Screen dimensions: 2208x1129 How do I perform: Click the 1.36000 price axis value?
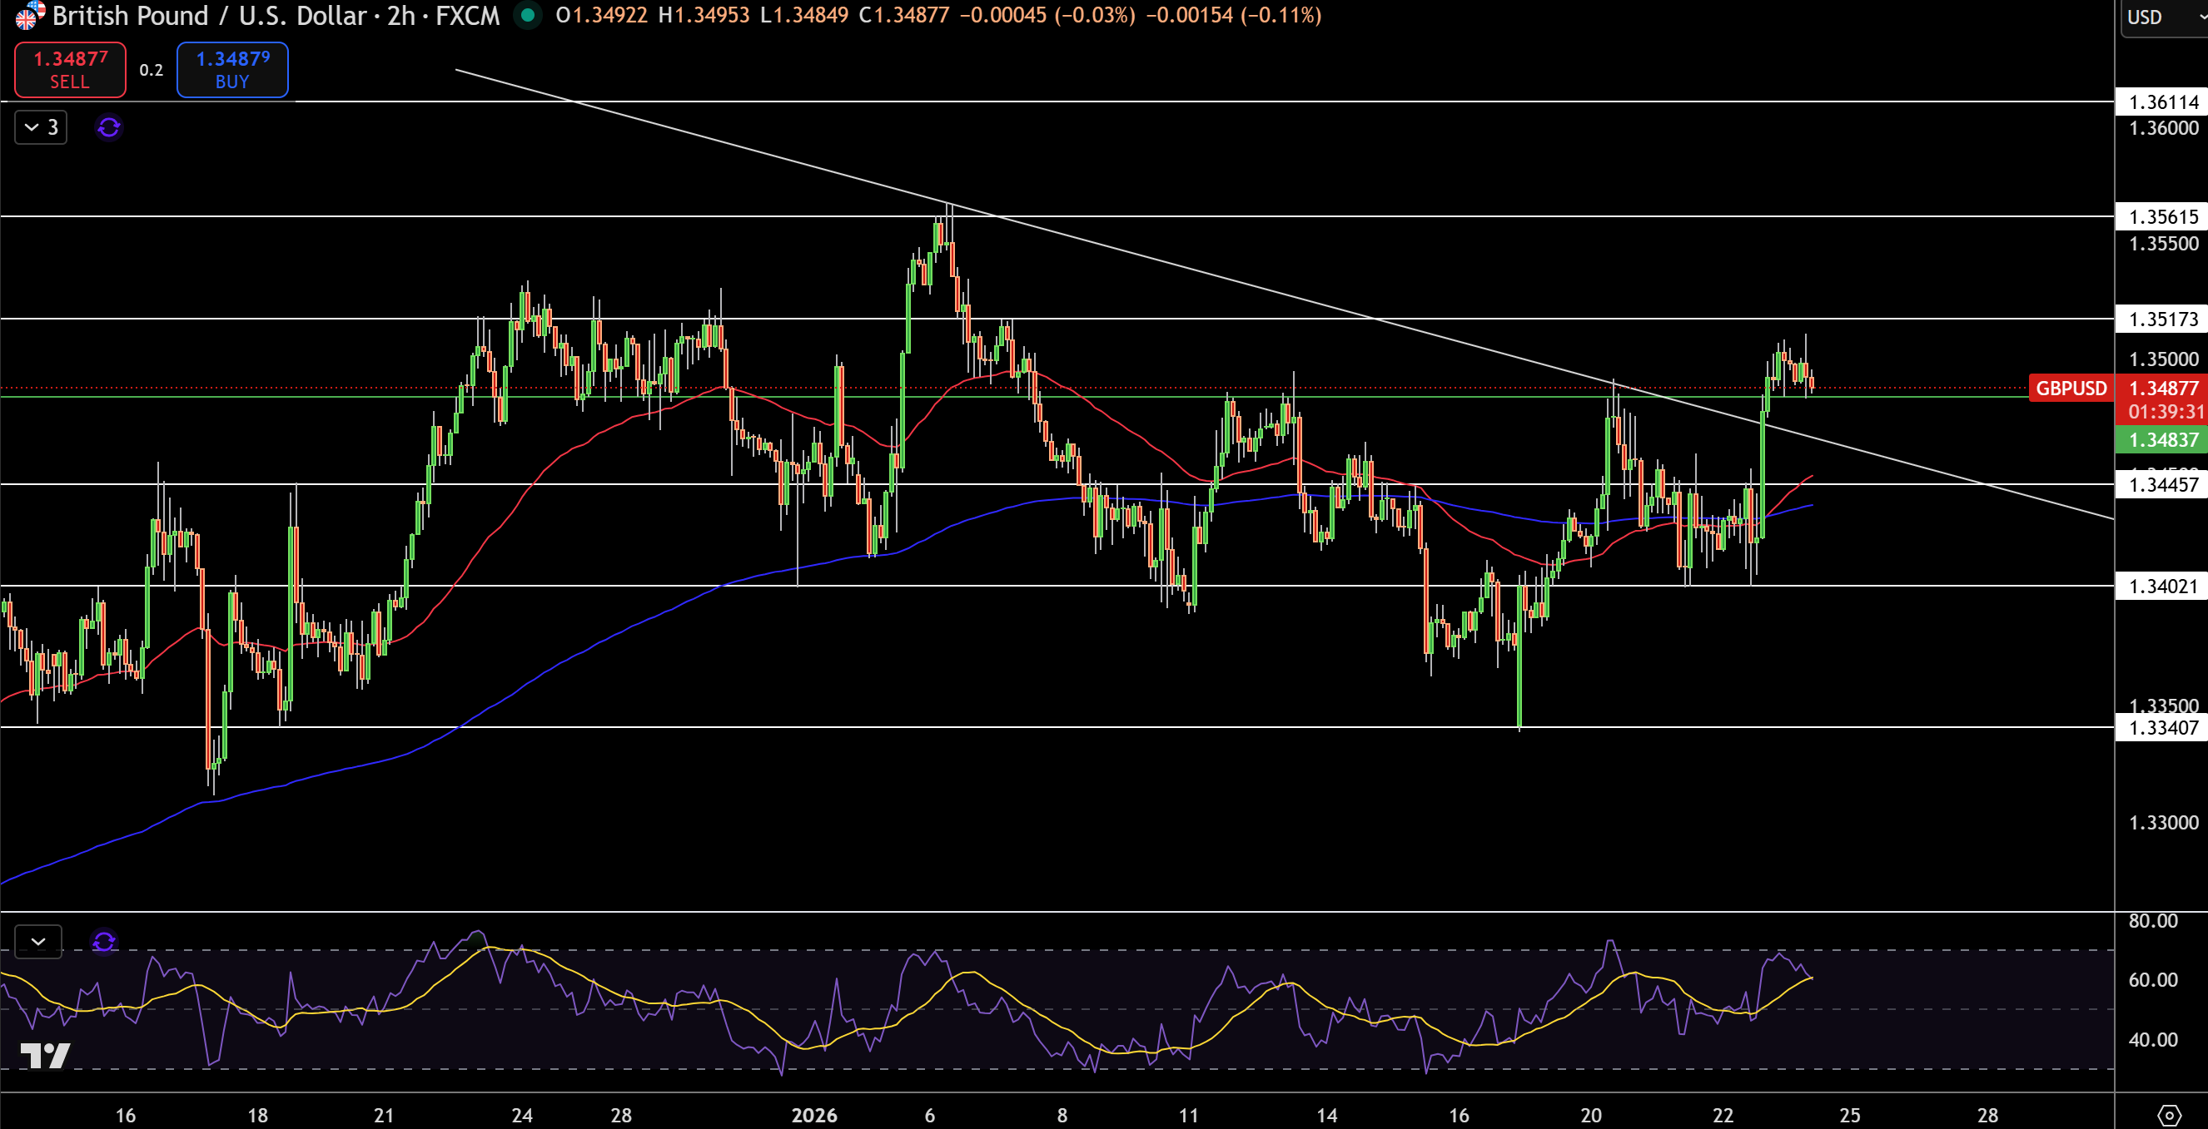(2163, 128)
